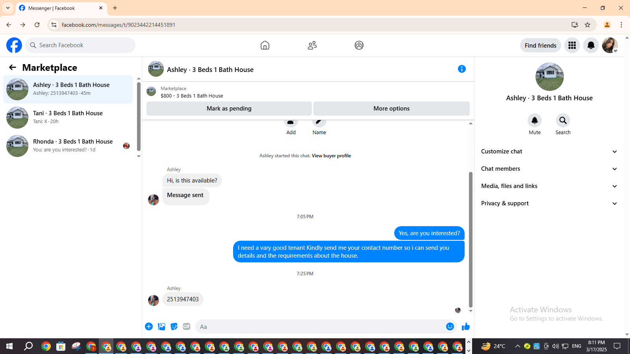This screenshot has height=354, width=630.
Task: Click the 'Hi, is this available?' message
Action: tap(192, 181)
